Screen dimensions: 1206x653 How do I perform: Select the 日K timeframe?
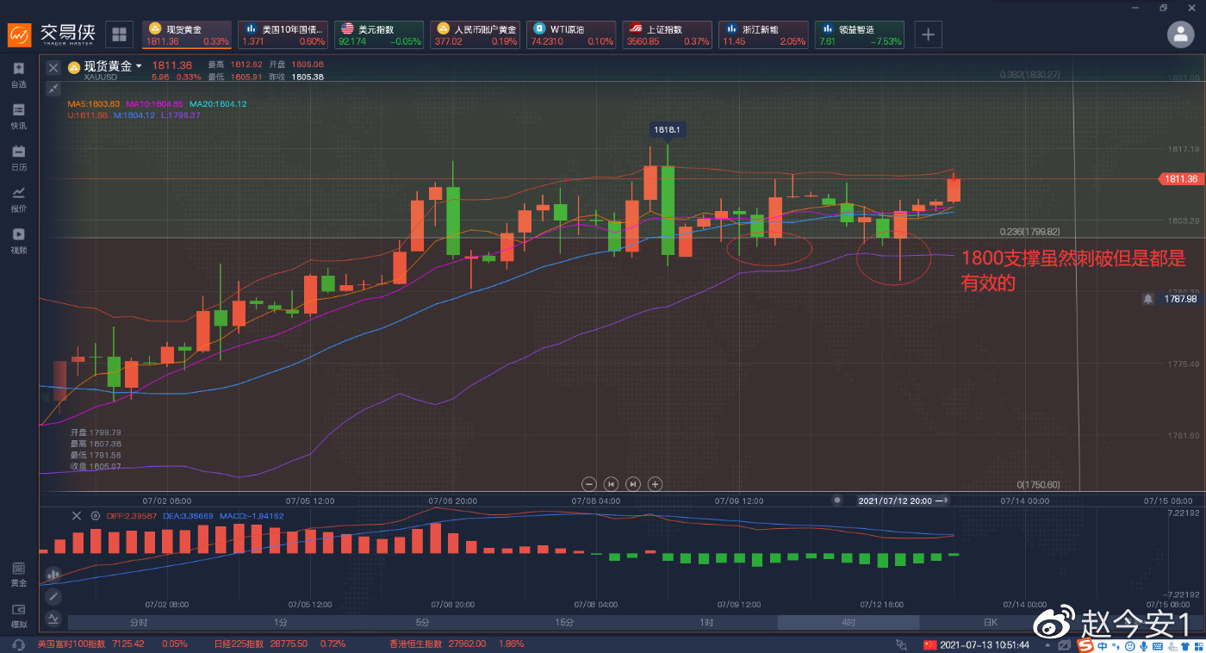(991, 623)
